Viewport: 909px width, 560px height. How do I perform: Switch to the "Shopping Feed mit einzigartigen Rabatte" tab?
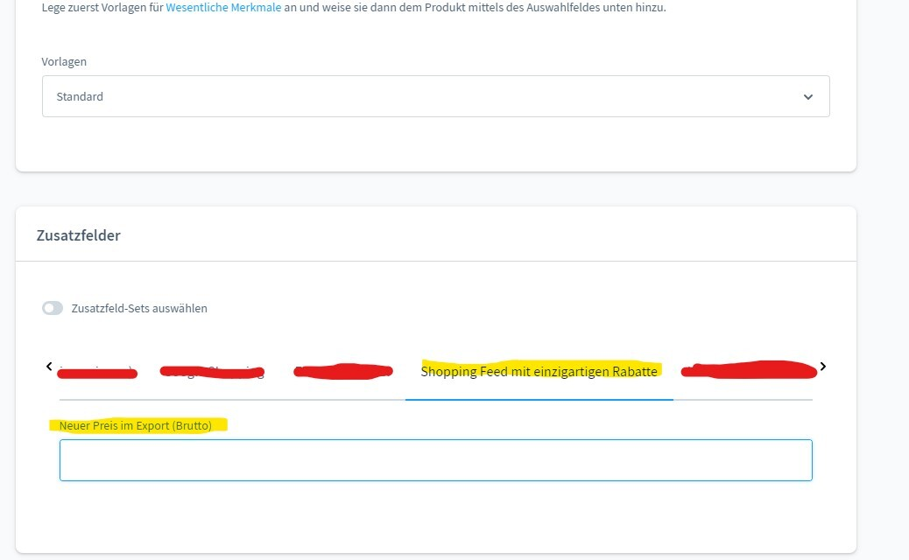(539, 371)
